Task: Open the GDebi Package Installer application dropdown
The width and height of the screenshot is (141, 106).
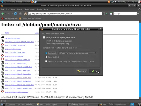Action: pos(78,53)
